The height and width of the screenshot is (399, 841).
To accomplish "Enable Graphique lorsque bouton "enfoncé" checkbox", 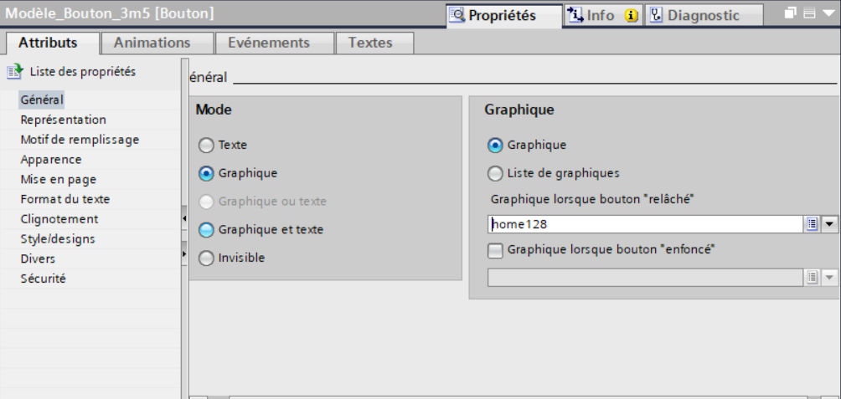I will point(496,249).
